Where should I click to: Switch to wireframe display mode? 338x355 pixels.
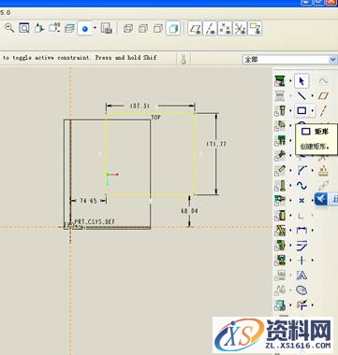[x=128, y=29]
